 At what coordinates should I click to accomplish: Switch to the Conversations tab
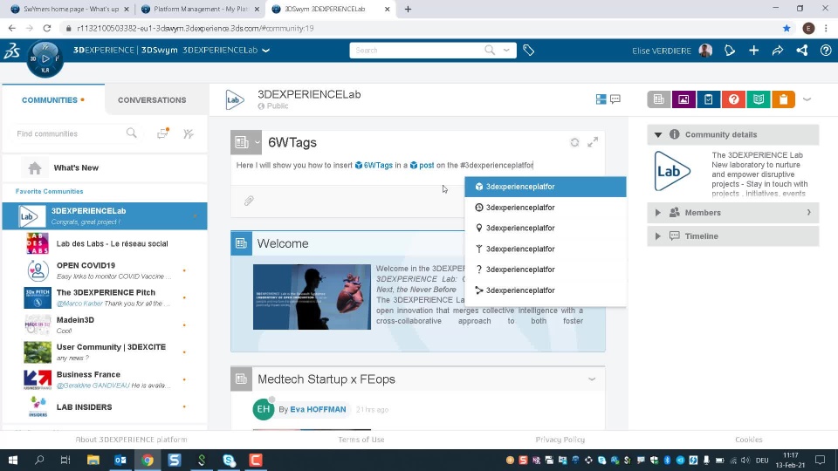click(152, 99)
